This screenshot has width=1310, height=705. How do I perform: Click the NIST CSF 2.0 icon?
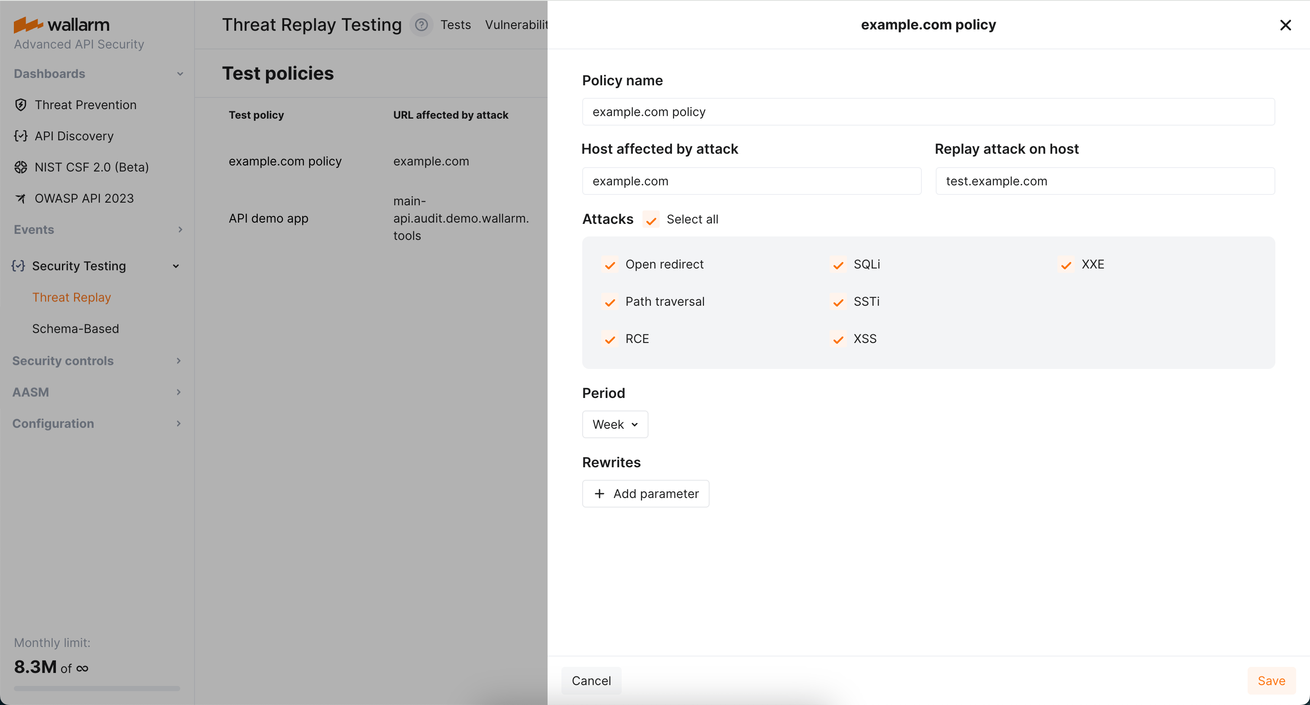coord(21,167)
